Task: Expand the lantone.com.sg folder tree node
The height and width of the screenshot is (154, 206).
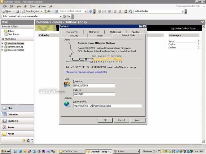Action: (x=2, y=47)
